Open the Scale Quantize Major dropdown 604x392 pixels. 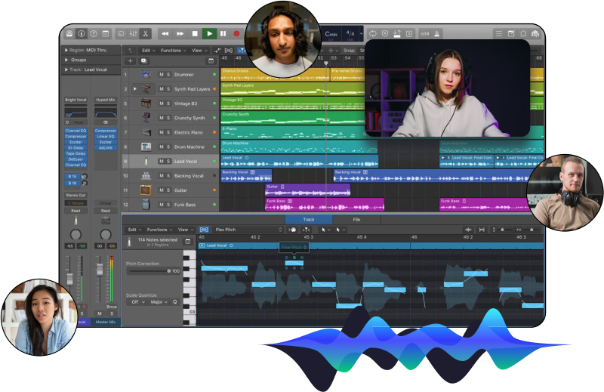click(157, 301)
